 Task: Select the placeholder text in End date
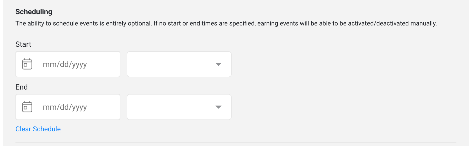click(65, 107)
